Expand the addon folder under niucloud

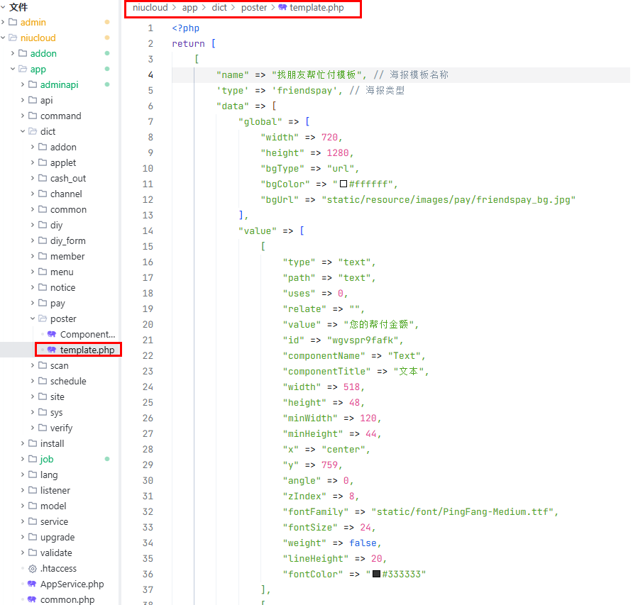click(x=13, y=53)
